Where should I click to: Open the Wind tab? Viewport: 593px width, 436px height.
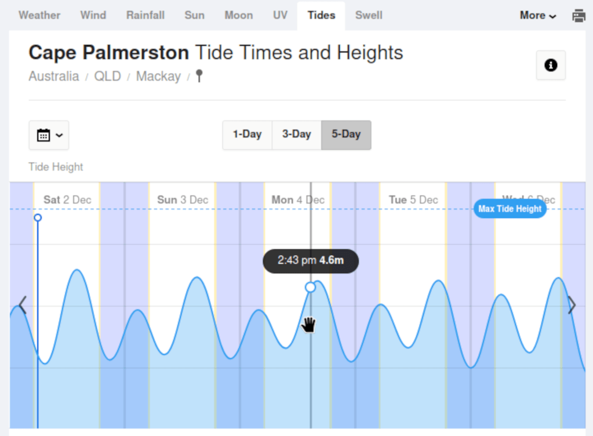93,15
